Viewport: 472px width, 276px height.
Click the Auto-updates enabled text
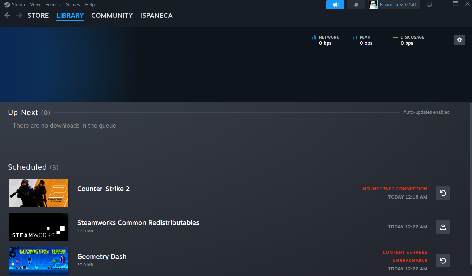coord(426,112)
